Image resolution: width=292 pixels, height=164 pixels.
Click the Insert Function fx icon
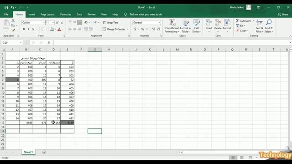tap(49, 42)
